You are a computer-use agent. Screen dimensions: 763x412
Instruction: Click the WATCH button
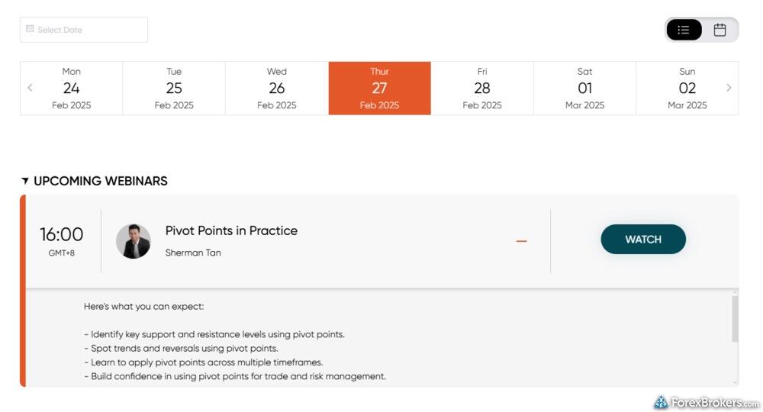click(x=643, y=240)
